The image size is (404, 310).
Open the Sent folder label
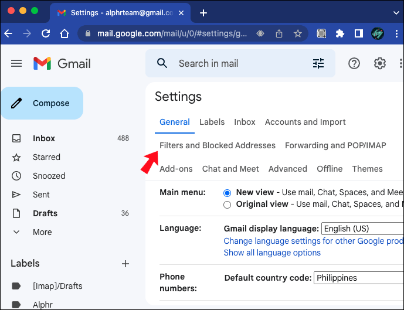click(41, 195)
